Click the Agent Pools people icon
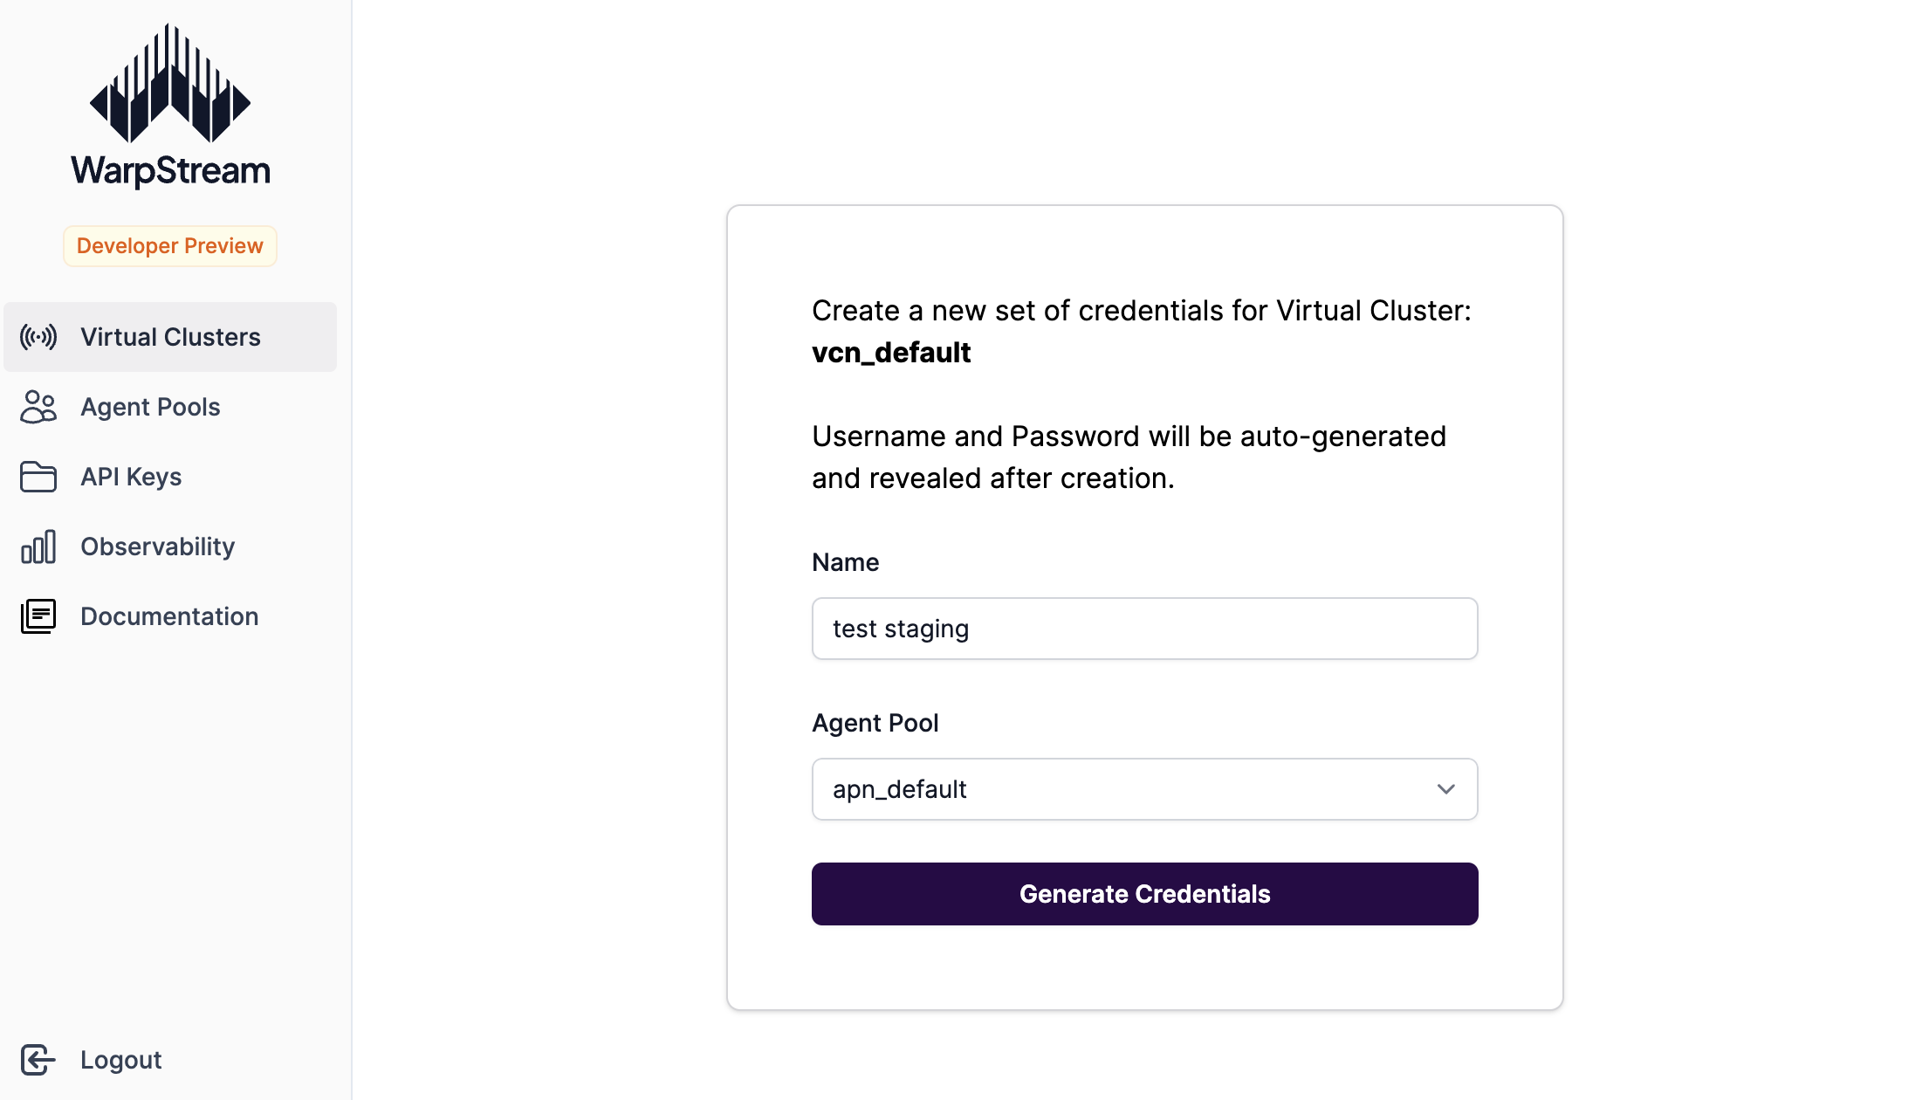This screenshot has width=1922, height=1100. click(38, 407)
